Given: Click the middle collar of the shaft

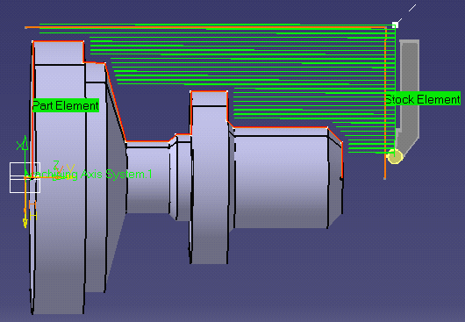Looking at the screenshot, I should pyautogui.click(x=210, y=177).
